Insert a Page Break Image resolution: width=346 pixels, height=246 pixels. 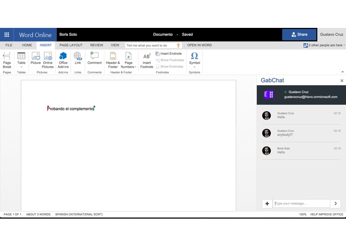click(x=7, y=60)
